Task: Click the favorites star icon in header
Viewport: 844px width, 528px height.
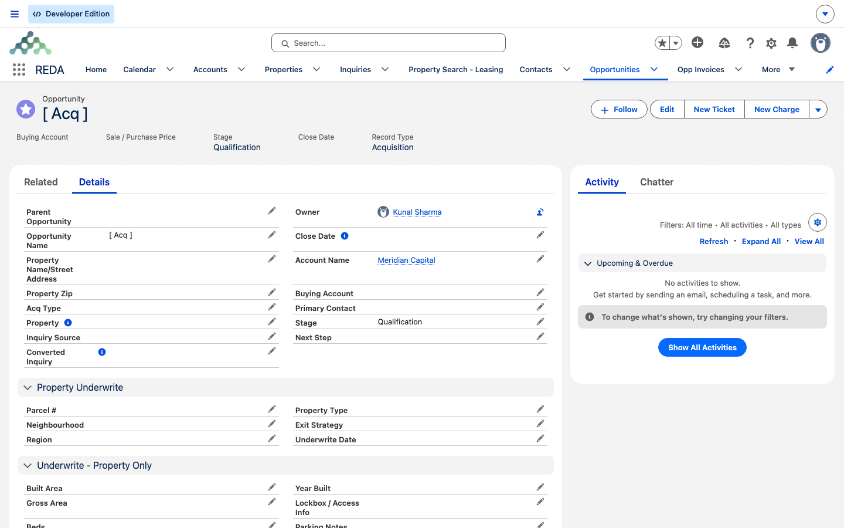Action: coord(662,43)
